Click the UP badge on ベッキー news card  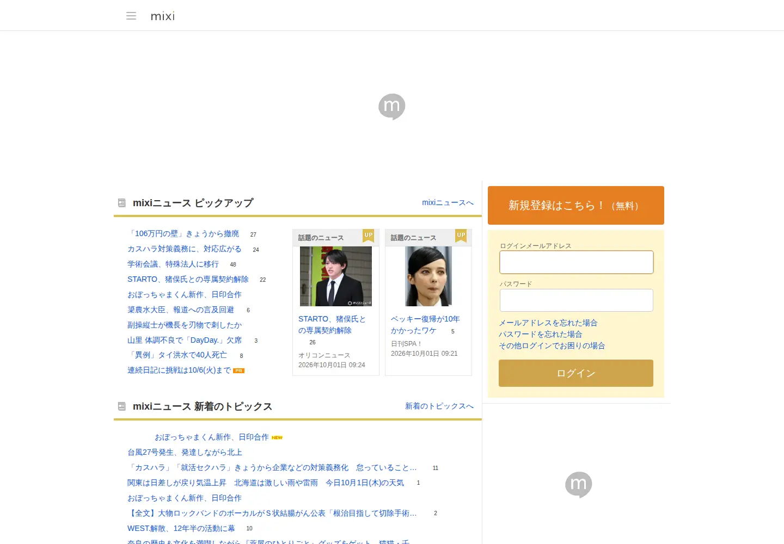[461, 236]
